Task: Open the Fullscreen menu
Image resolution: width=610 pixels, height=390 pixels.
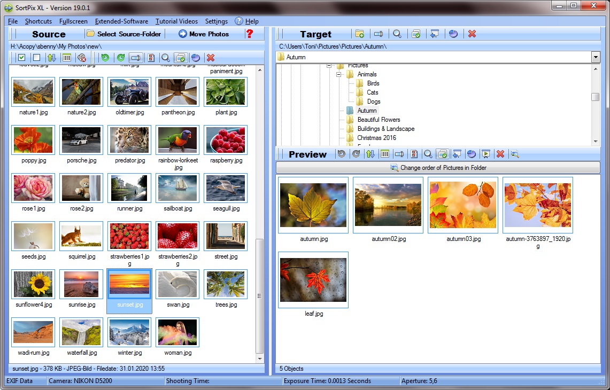Action: click(73, 21)
